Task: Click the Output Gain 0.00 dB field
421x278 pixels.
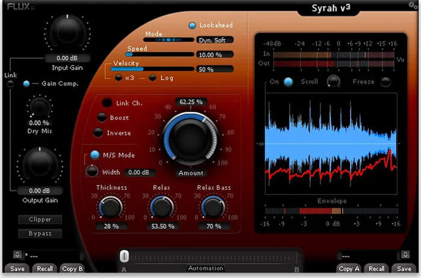Action: 40,190
